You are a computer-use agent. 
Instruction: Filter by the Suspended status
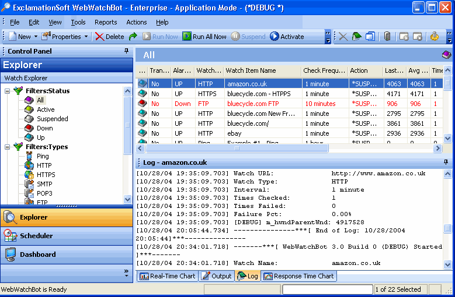pyautogui.click(x=52, y=119)
